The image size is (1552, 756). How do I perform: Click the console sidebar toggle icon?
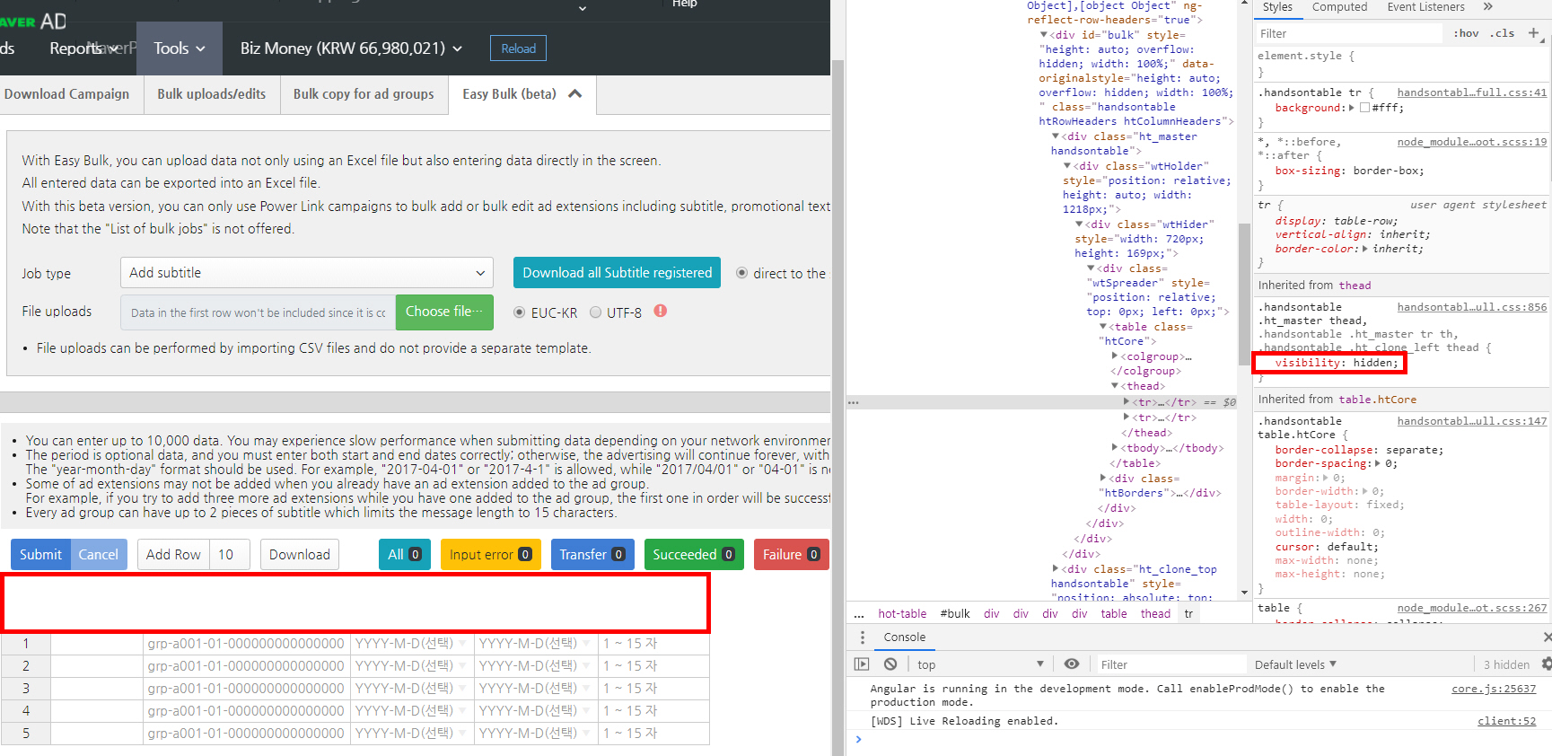pyautogui.click(x=862, y=664)
